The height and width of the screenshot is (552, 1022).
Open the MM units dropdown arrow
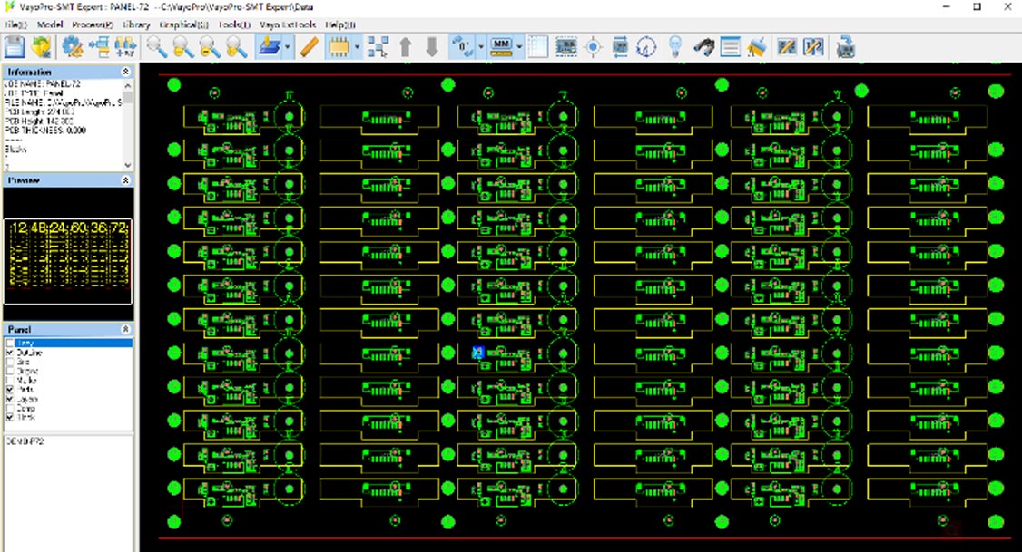tap(519, 46)
